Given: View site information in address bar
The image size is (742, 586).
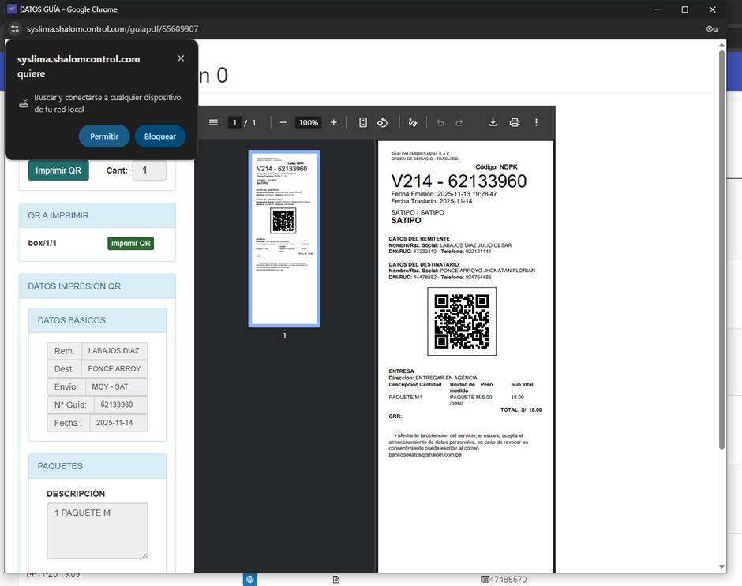Looking at the screenshot, I should click(14, 29).
